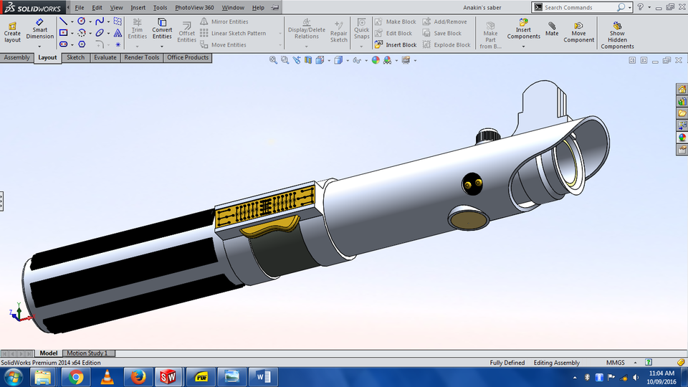Viewport: 688px width, 387px height.
Task: Toggle the menu bar pin icon
Action: click(275, 7)
